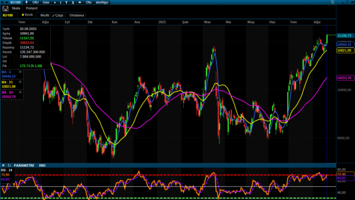The image size is (355, 200).
Task: Open the Skala menu
Action: tap(16, 8)
